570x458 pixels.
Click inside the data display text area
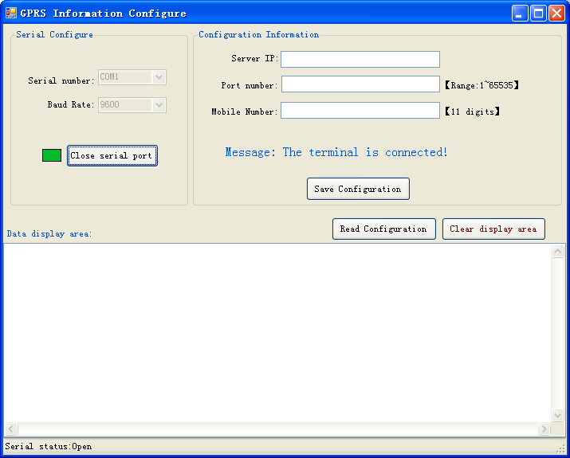pyautogui.click(x=277, y=332)
